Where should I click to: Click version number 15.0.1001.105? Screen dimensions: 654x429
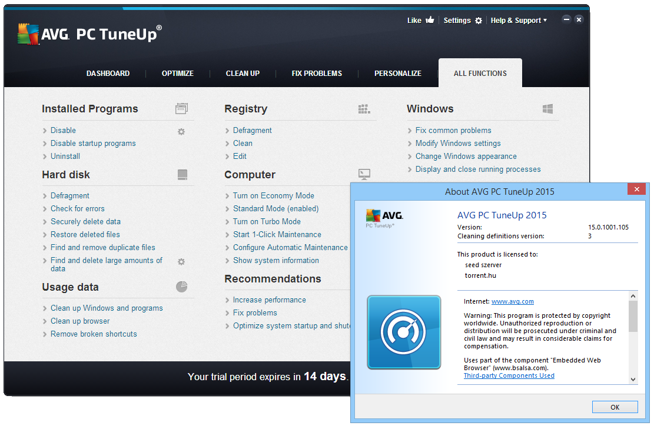[608, 227]
